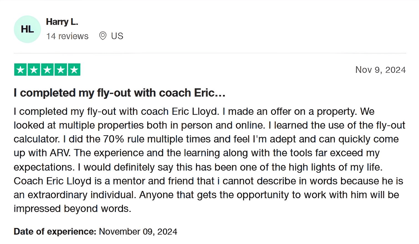Open the Harry L. reviewer profile name
Screen dimensions: 419x244
(62, 22)
